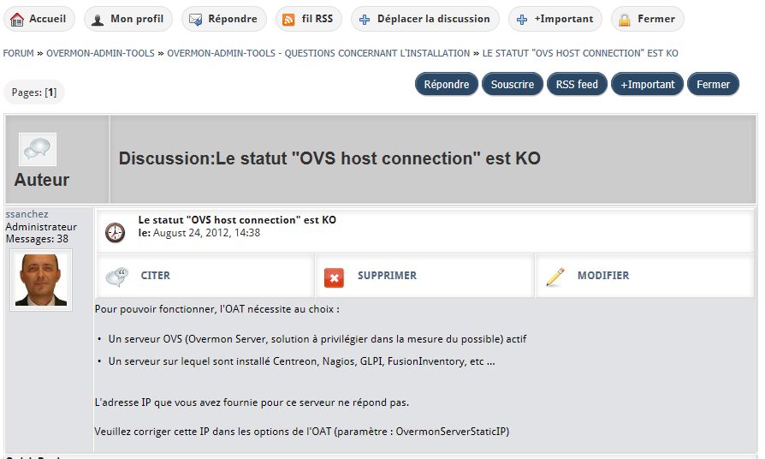Click the envelope icon beside Répondre
This screenshot has height=459, width=765.
(195, 19)
